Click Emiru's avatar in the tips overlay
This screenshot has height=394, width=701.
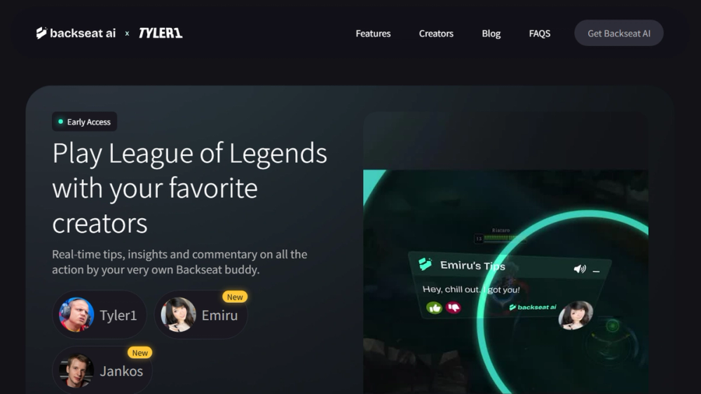tap(576, 315)
